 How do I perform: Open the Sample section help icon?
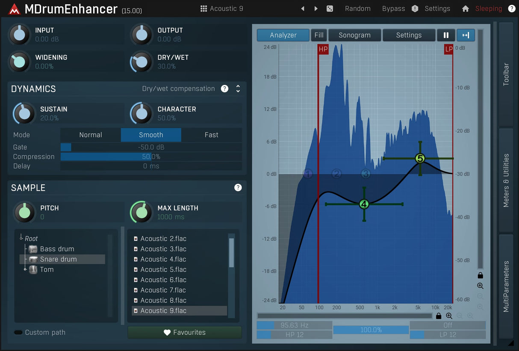click(x=238, y=188)
